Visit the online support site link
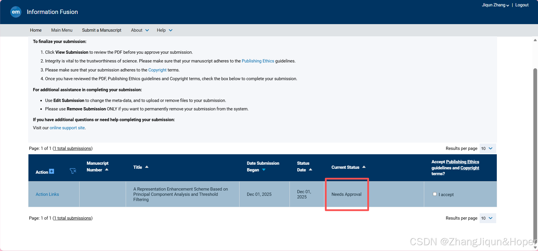 pos(67,128)
